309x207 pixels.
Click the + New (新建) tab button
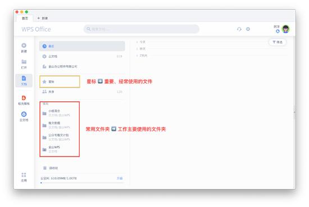43,18
